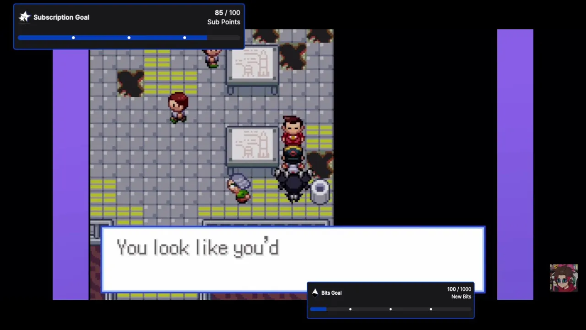586x330 pixels.
Task: Click the Bits Goal gem icon
Action: pos(315,292)
